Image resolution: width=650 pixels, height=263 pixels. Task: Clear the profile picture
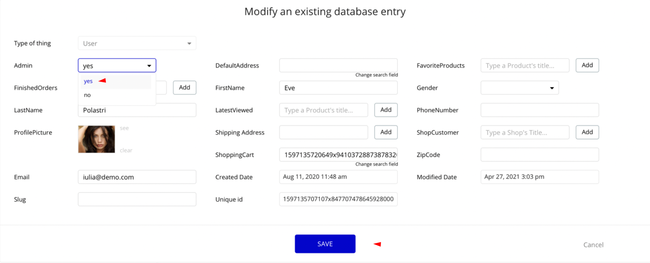(x=126, y=150)
